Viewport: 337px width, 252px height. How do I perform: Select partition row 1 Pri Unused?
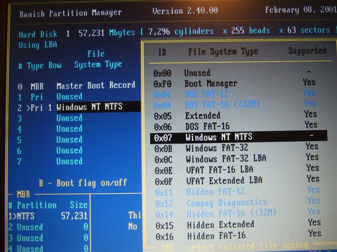click(50, 97)
